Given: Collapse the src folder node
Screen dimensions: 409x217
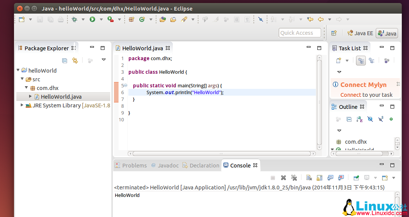Looking at the screenshot, I should point(22,79).
